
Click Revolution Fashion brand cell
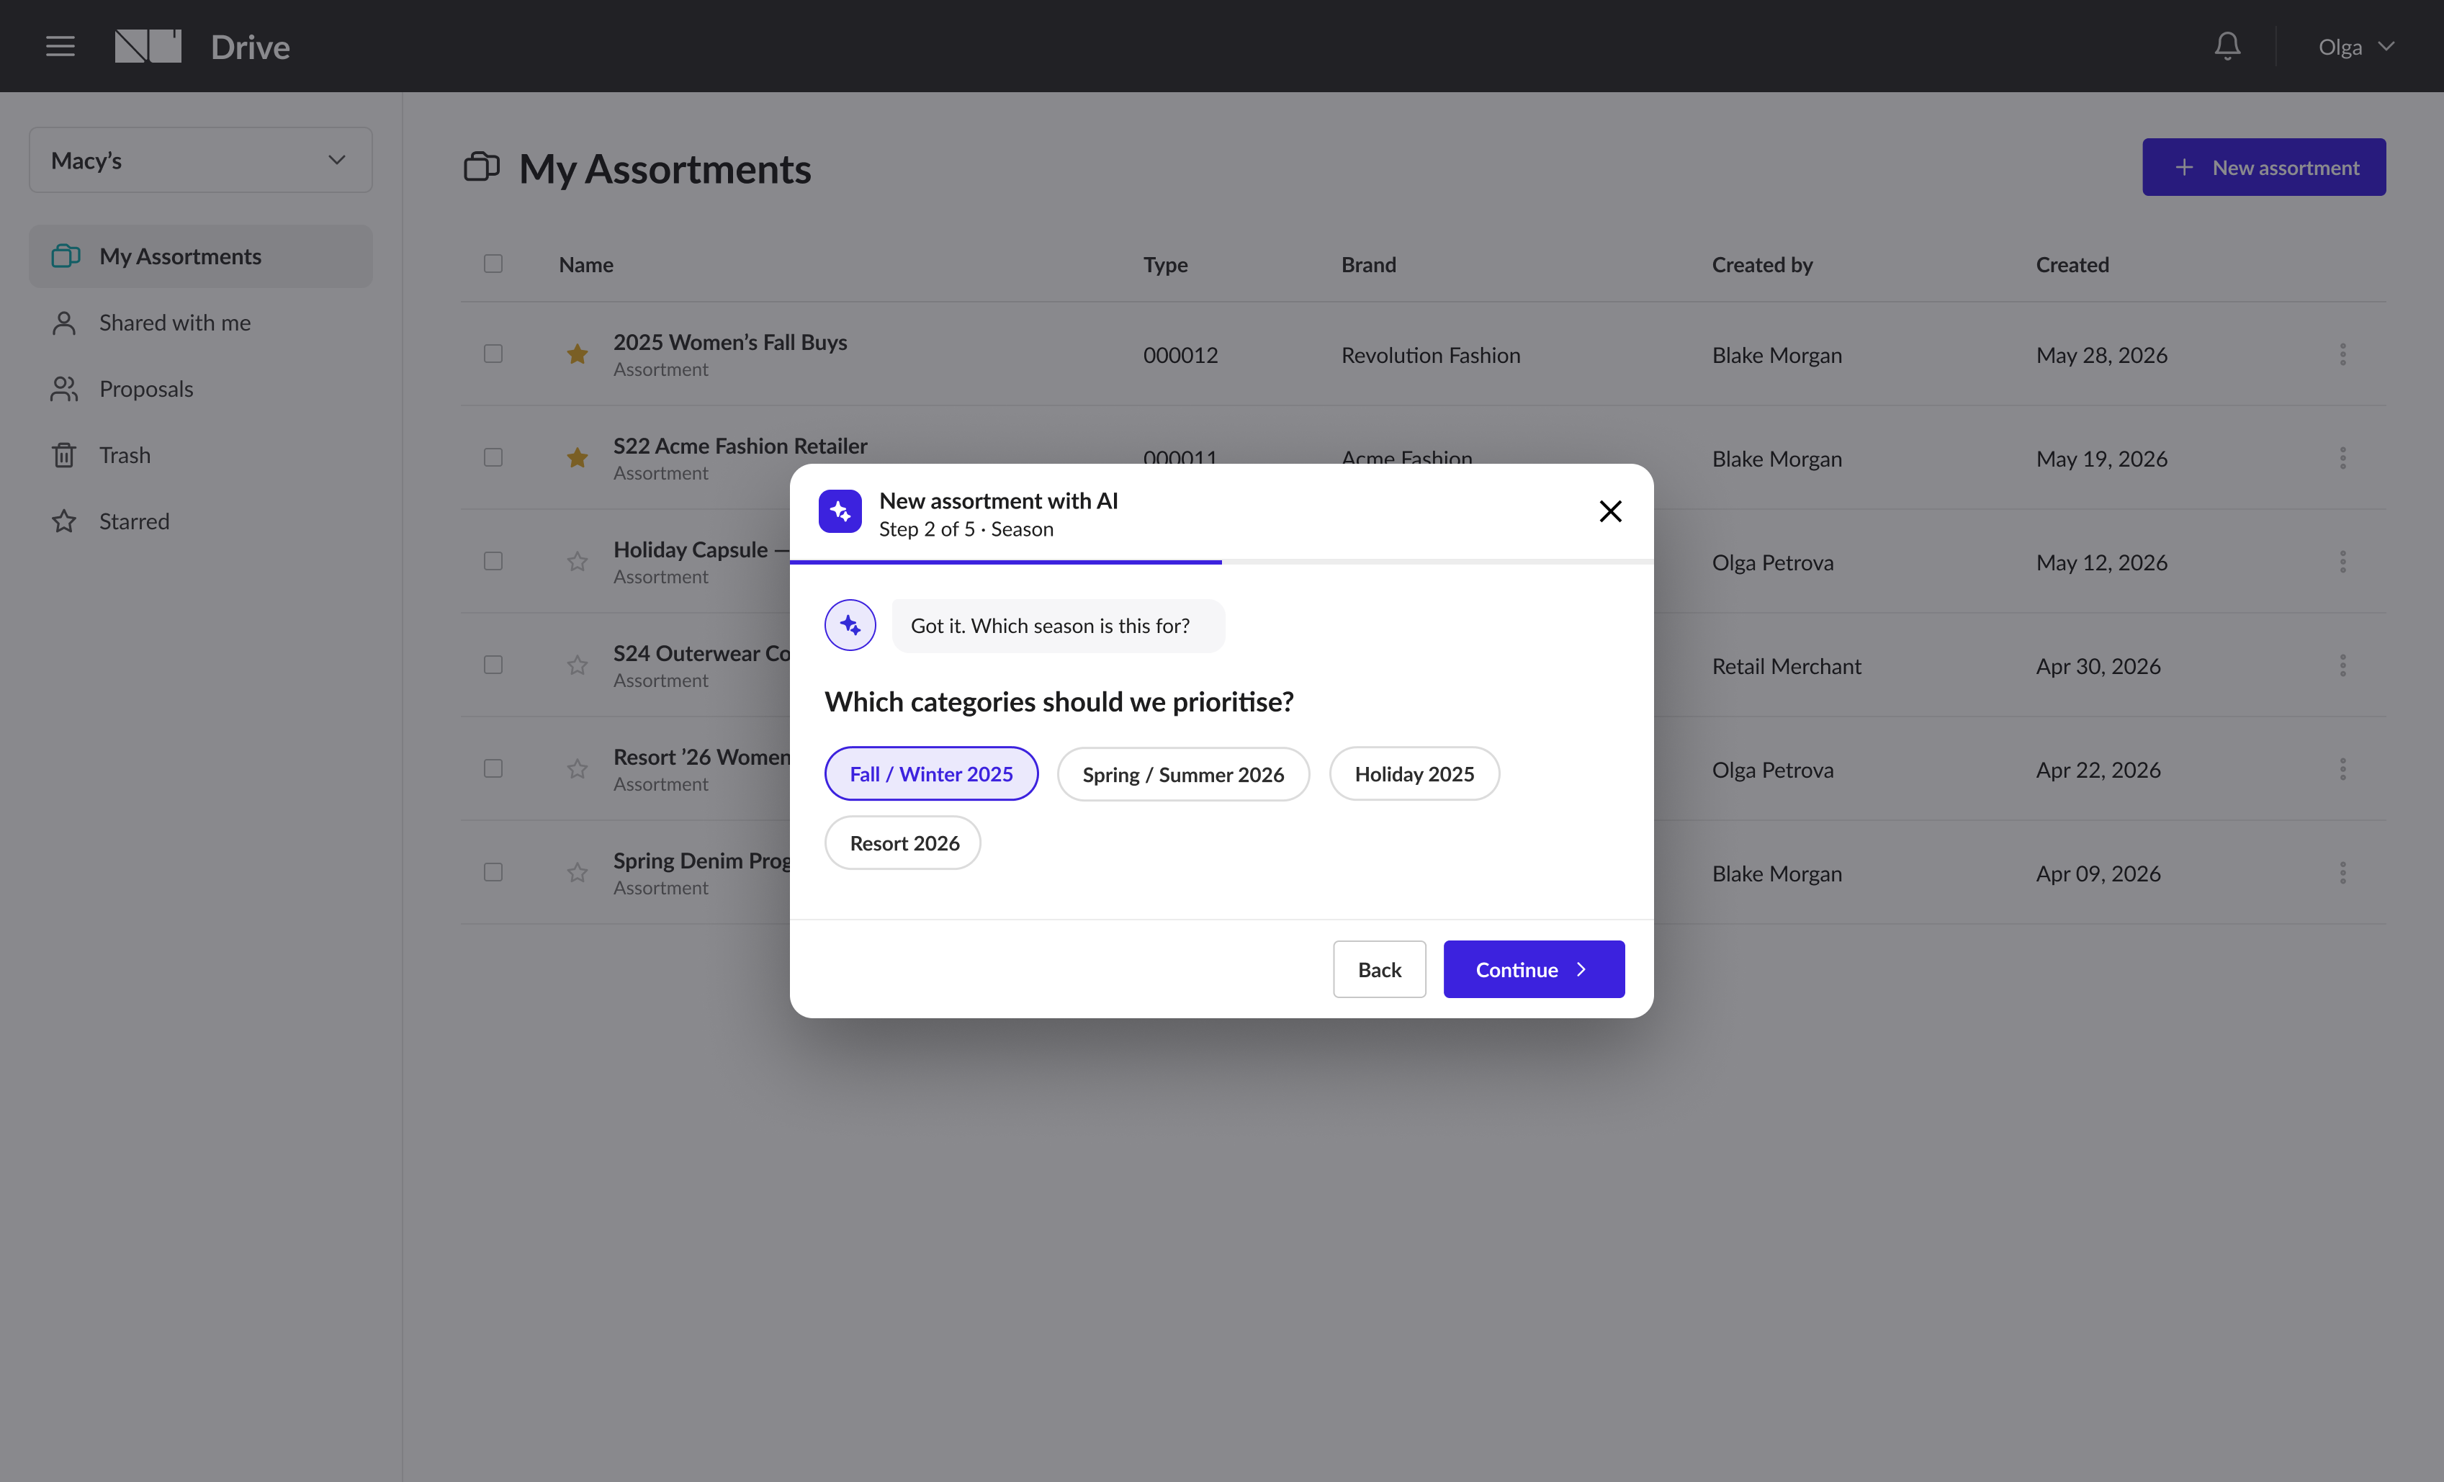pyautogui.click(x=1430, y=355)
